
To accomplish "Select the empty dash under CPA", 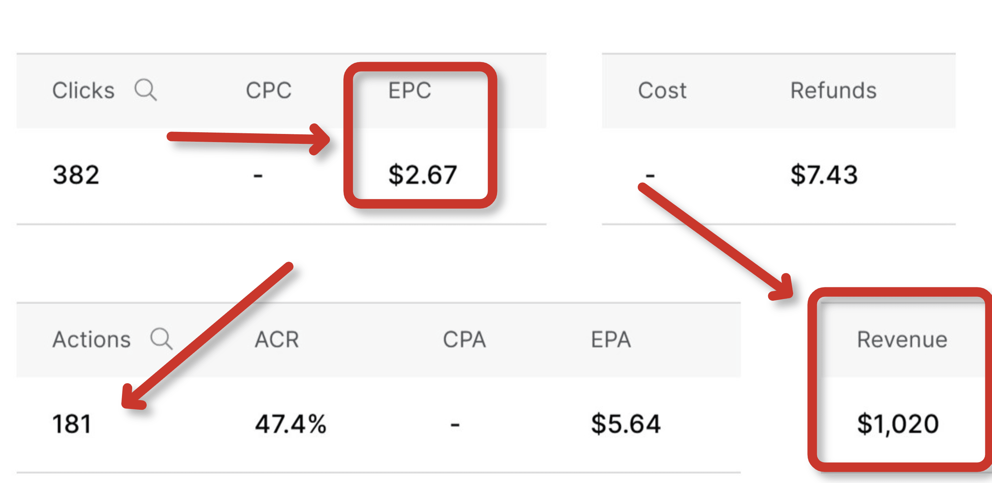I will tap(455, 424).
